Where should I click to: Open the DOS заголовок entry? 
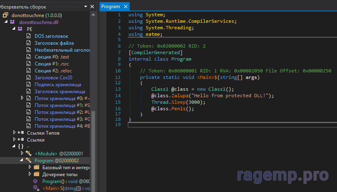tap(51, 36)
